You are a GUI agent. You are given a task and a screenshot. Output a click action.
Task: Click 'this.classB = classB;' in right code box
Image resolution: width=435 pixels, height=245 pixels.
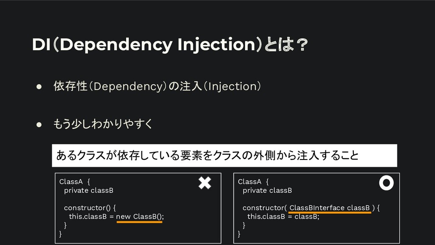(283, 217)
